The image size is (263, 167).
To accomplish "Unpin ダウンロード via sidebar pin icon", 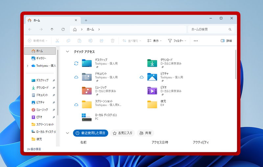I will click(54, 88).
